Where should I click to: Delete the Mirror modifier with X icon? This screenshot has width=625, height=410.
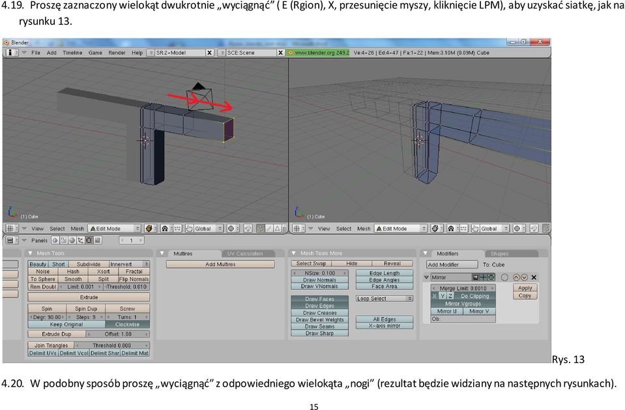click(x=534, y=277)
